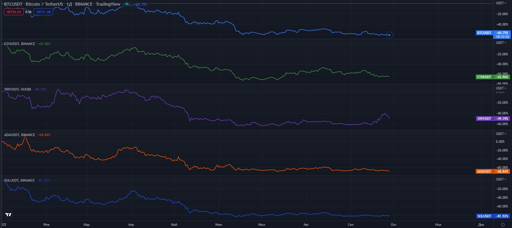Select the 'ADAUSDT, BINANCE' pane legend
The height and width of the screenshot is (228, 512).
point(20,135)
